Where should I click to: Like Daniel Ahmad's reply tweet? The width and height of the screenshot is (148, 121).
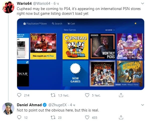87,117
